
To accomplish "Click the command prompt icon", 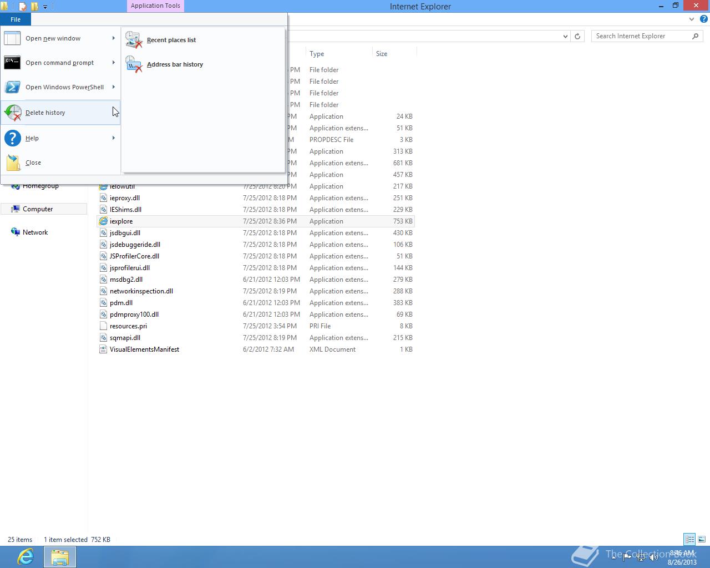I will point(12,63).
